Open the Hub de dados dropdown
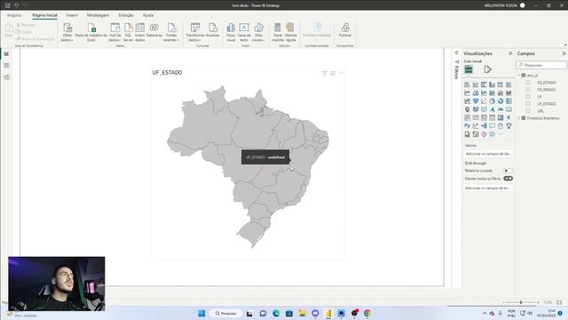Screen dimensions: 568x320 click(x=114, y=33)
